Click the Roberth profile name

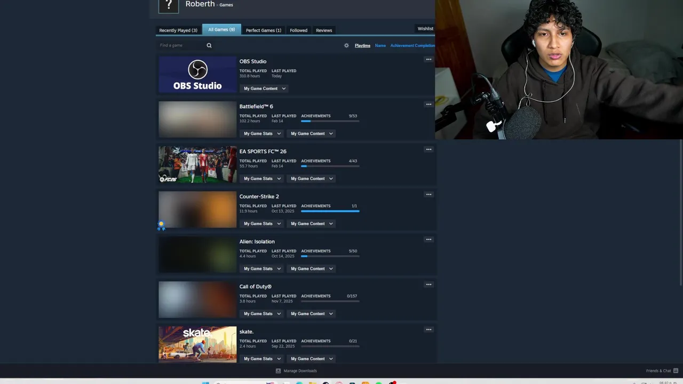point(200,4)
